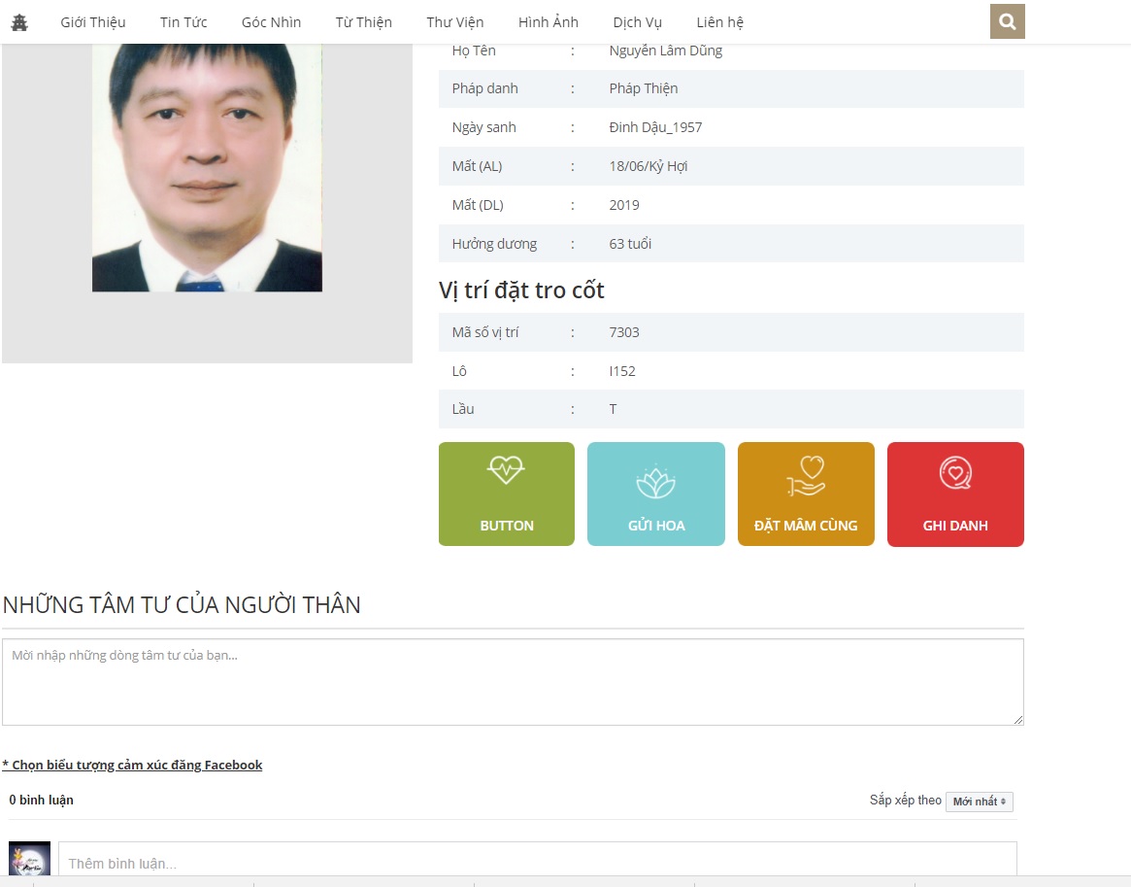
Task: Click the heartbeat icon on green button
Action: [506, 470]
